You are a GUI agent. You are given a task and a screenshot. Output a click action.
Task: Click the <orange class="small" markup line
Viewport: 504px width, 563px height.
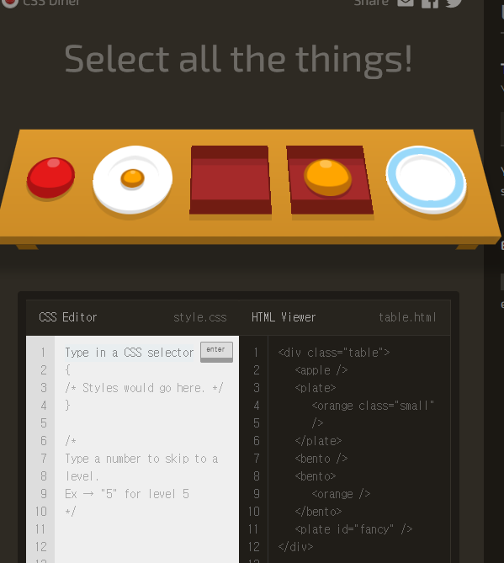373,406
